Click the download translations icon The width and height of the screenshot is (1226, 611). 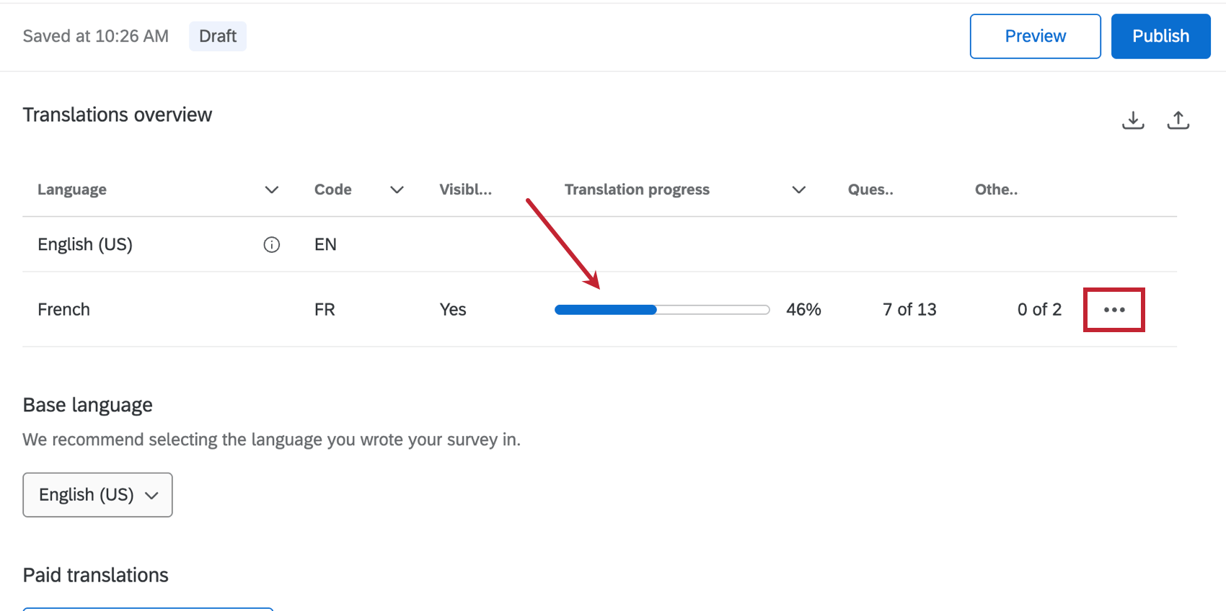[x=1133, y=120]
